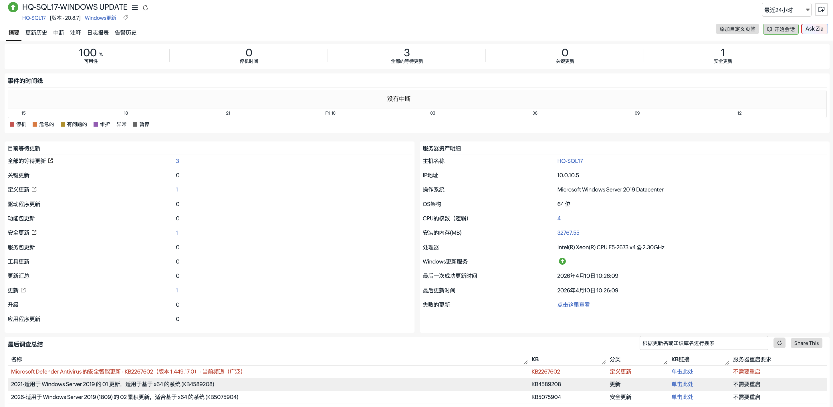Screen dimensions: 833x407
Task: Click the green Windows更新服务 status icon
Action: pos(562,261)
